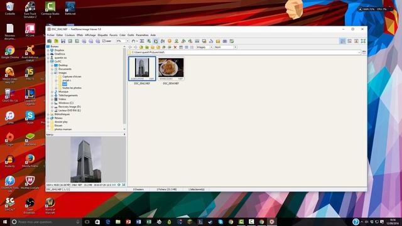
Task: Click the red X delete icon
Action: point(175,48)
